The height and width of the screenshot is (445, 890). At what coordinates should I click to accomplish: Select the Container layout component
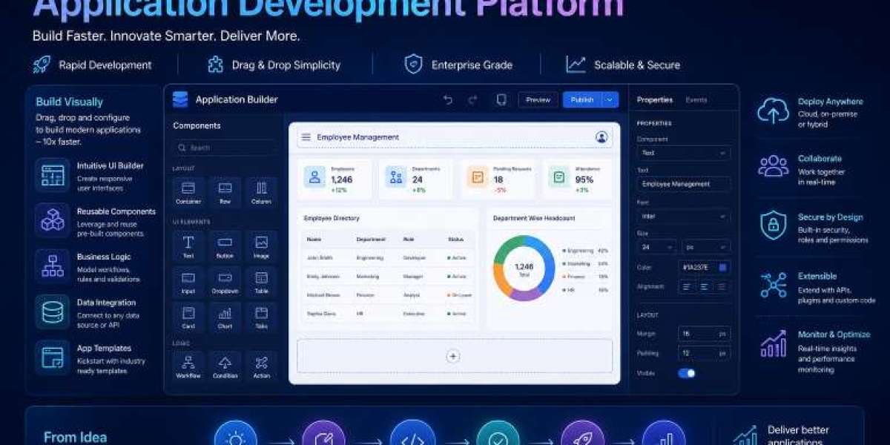point(188,192)
